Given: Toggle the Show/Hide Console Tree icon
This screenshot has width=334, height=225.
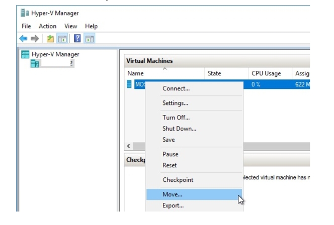Looking at the screenshot, I should 62,39.
